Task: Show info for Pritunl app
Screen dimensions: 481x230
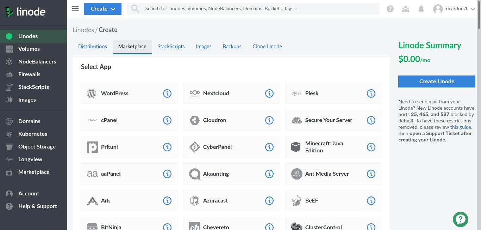Action: tap(167, 147)
